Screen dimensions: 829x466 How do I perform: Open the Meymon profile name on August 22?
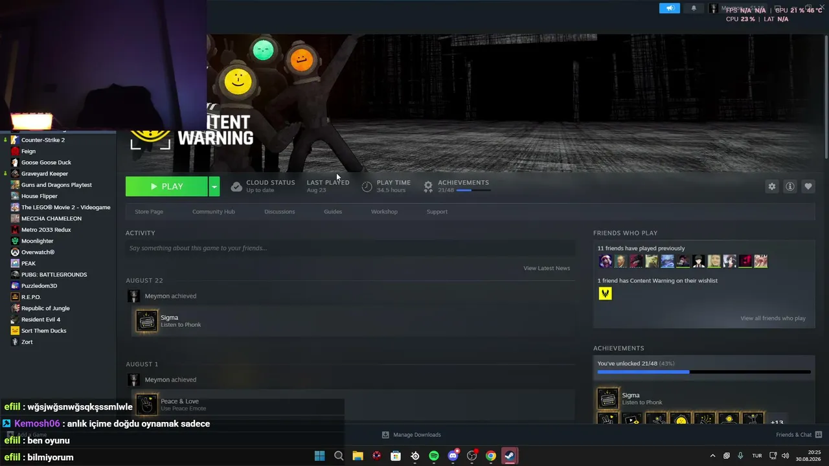click(157, 296)
